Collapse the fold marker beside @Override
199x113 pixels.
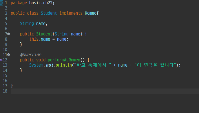pyautogui.click(x=8, y=54)
